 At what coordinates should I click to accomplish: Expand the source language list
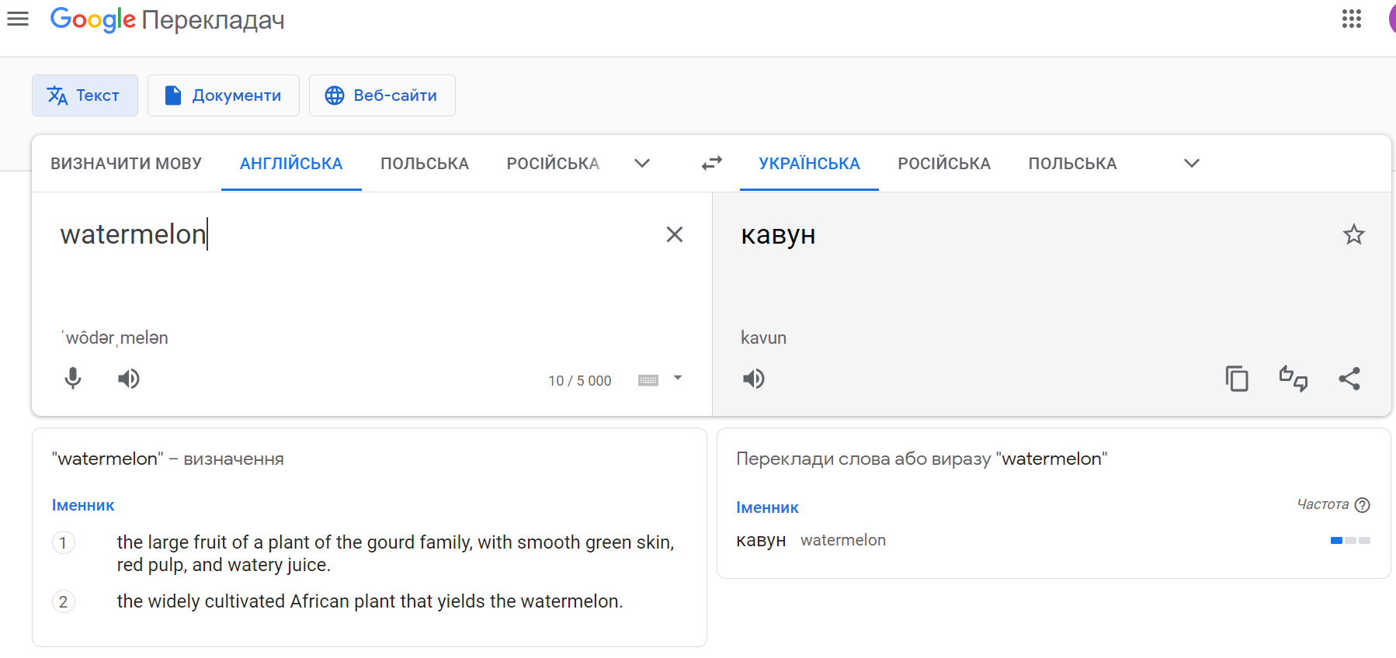[641, 163]
